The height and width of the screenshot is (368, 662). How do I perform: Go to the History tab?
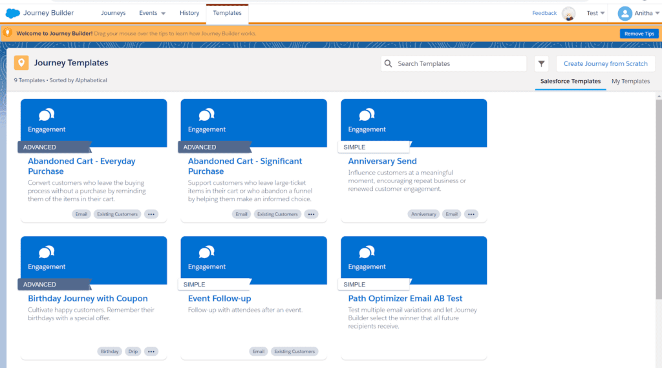pos(189,13)
